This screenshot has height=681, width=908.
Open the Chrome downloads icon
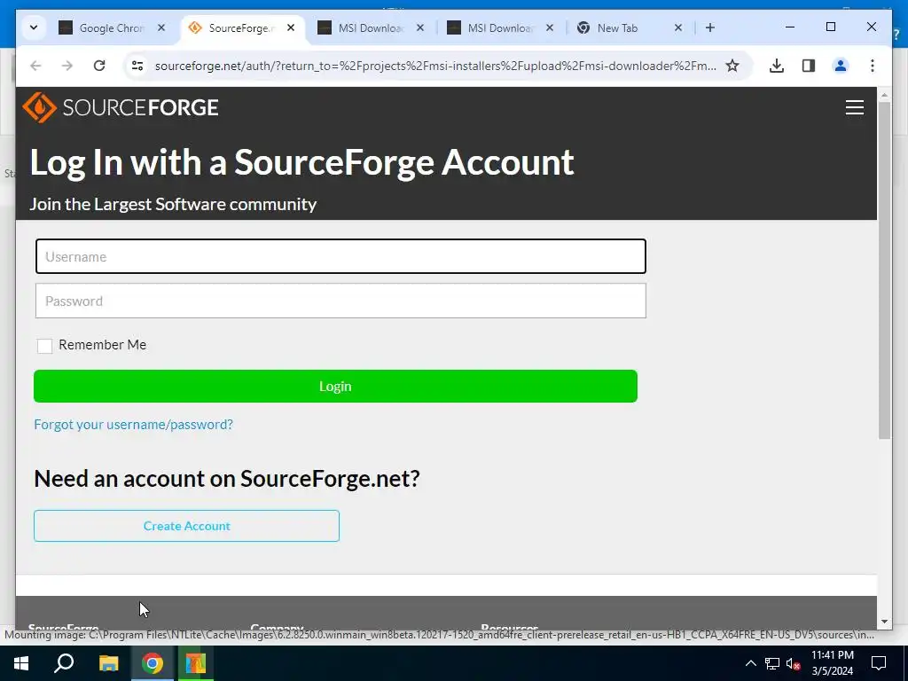(777, 66)
